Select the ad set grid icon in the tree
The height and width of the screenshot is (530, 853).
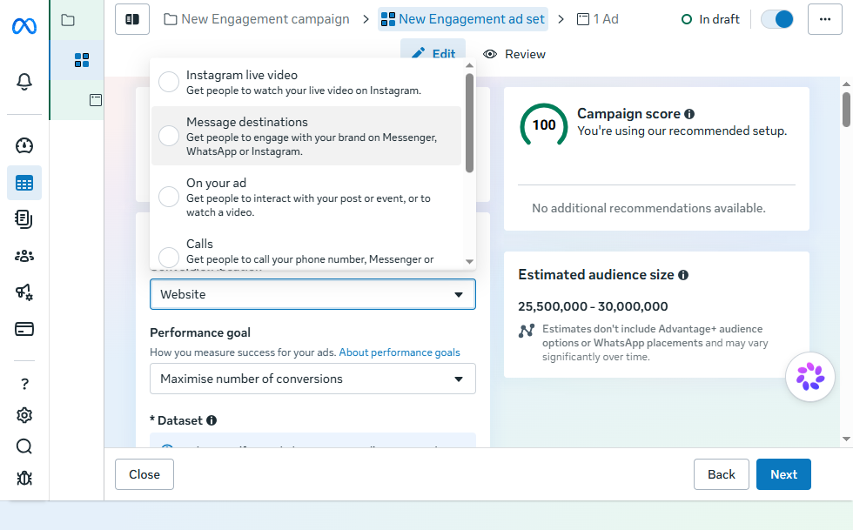coord(82,60)
